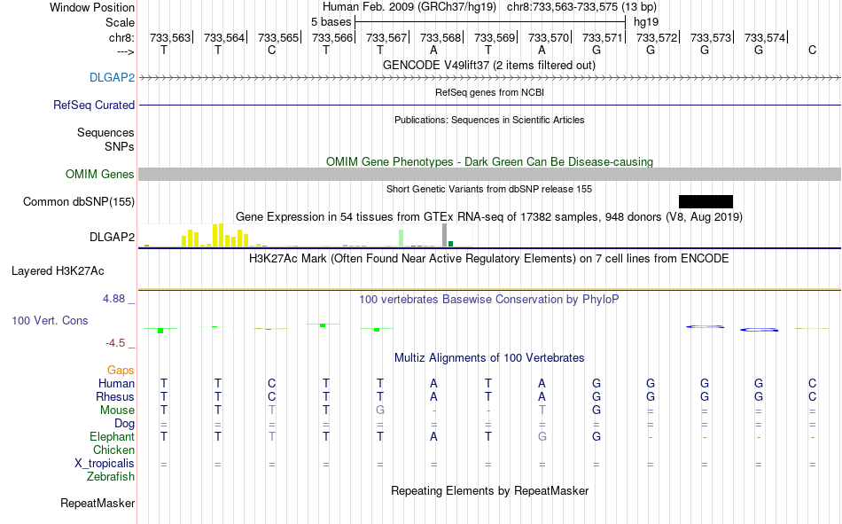This screenshot has width=842, height=524.
Task: Click the Chicken species label
Action: click(113, 450)
